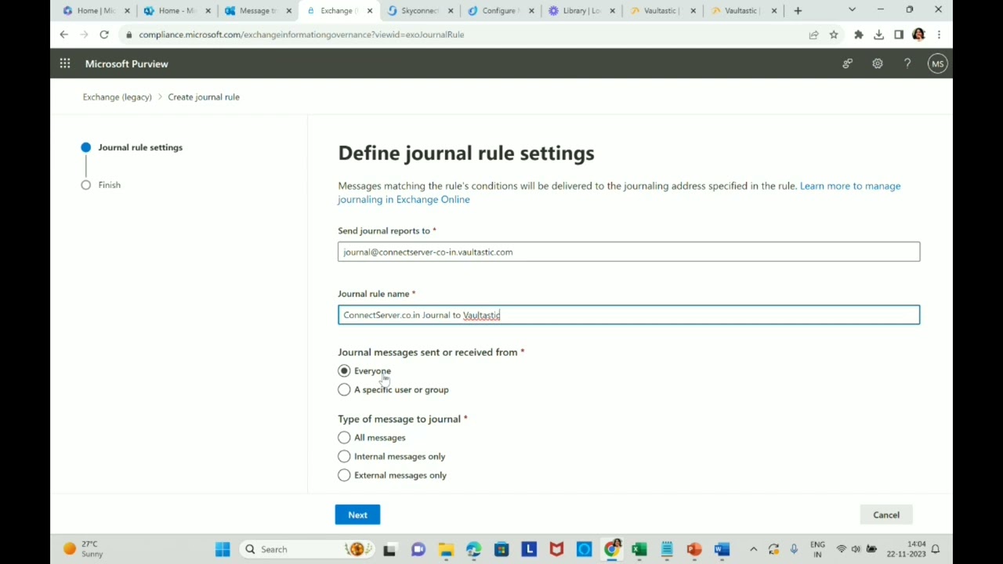
Task: Open the Windows Start menu
Action: coord(223,549)
